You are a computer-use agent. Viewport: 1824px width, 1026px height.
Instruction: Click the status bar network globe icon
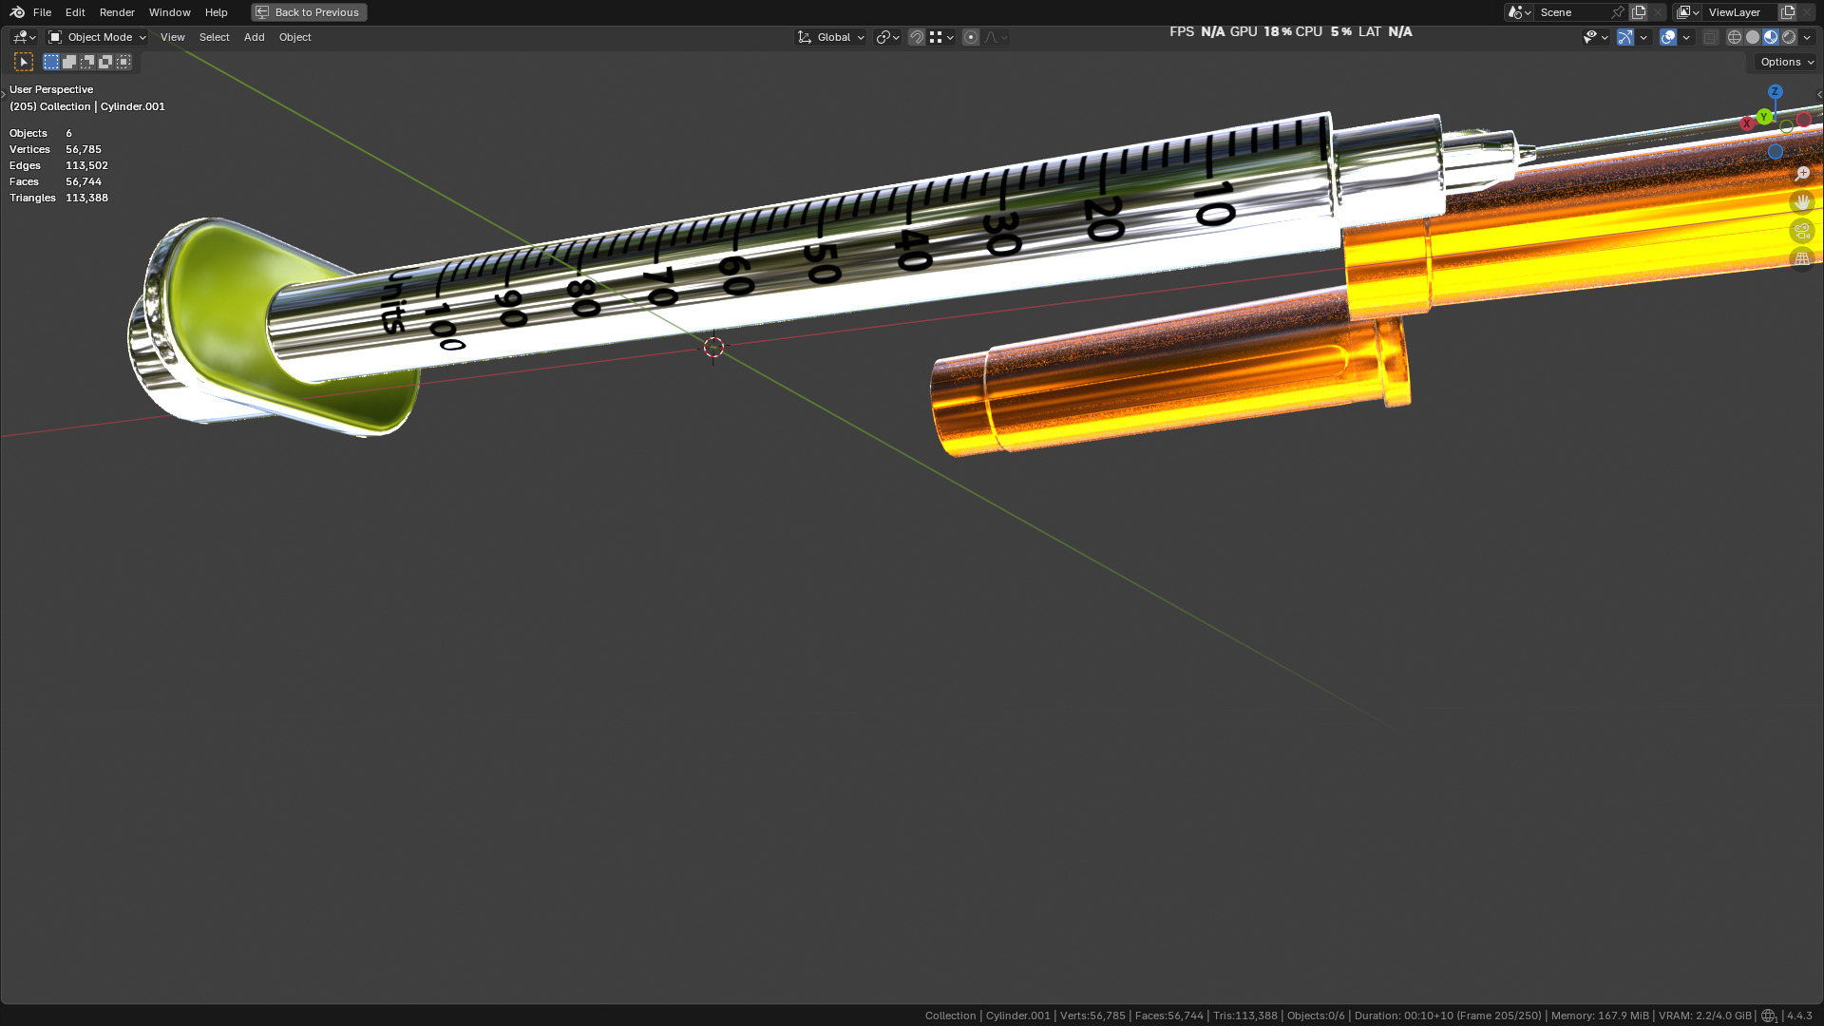pos(1769,1016)
